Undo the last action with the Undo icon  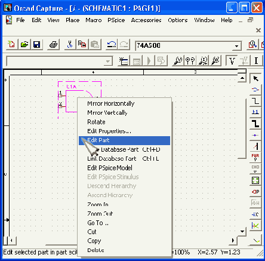coord(112,44)
